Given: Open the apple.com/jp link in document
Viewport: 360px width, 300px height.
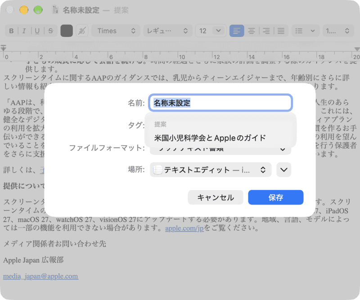Looking at the screenshot, I should [184, 228].
